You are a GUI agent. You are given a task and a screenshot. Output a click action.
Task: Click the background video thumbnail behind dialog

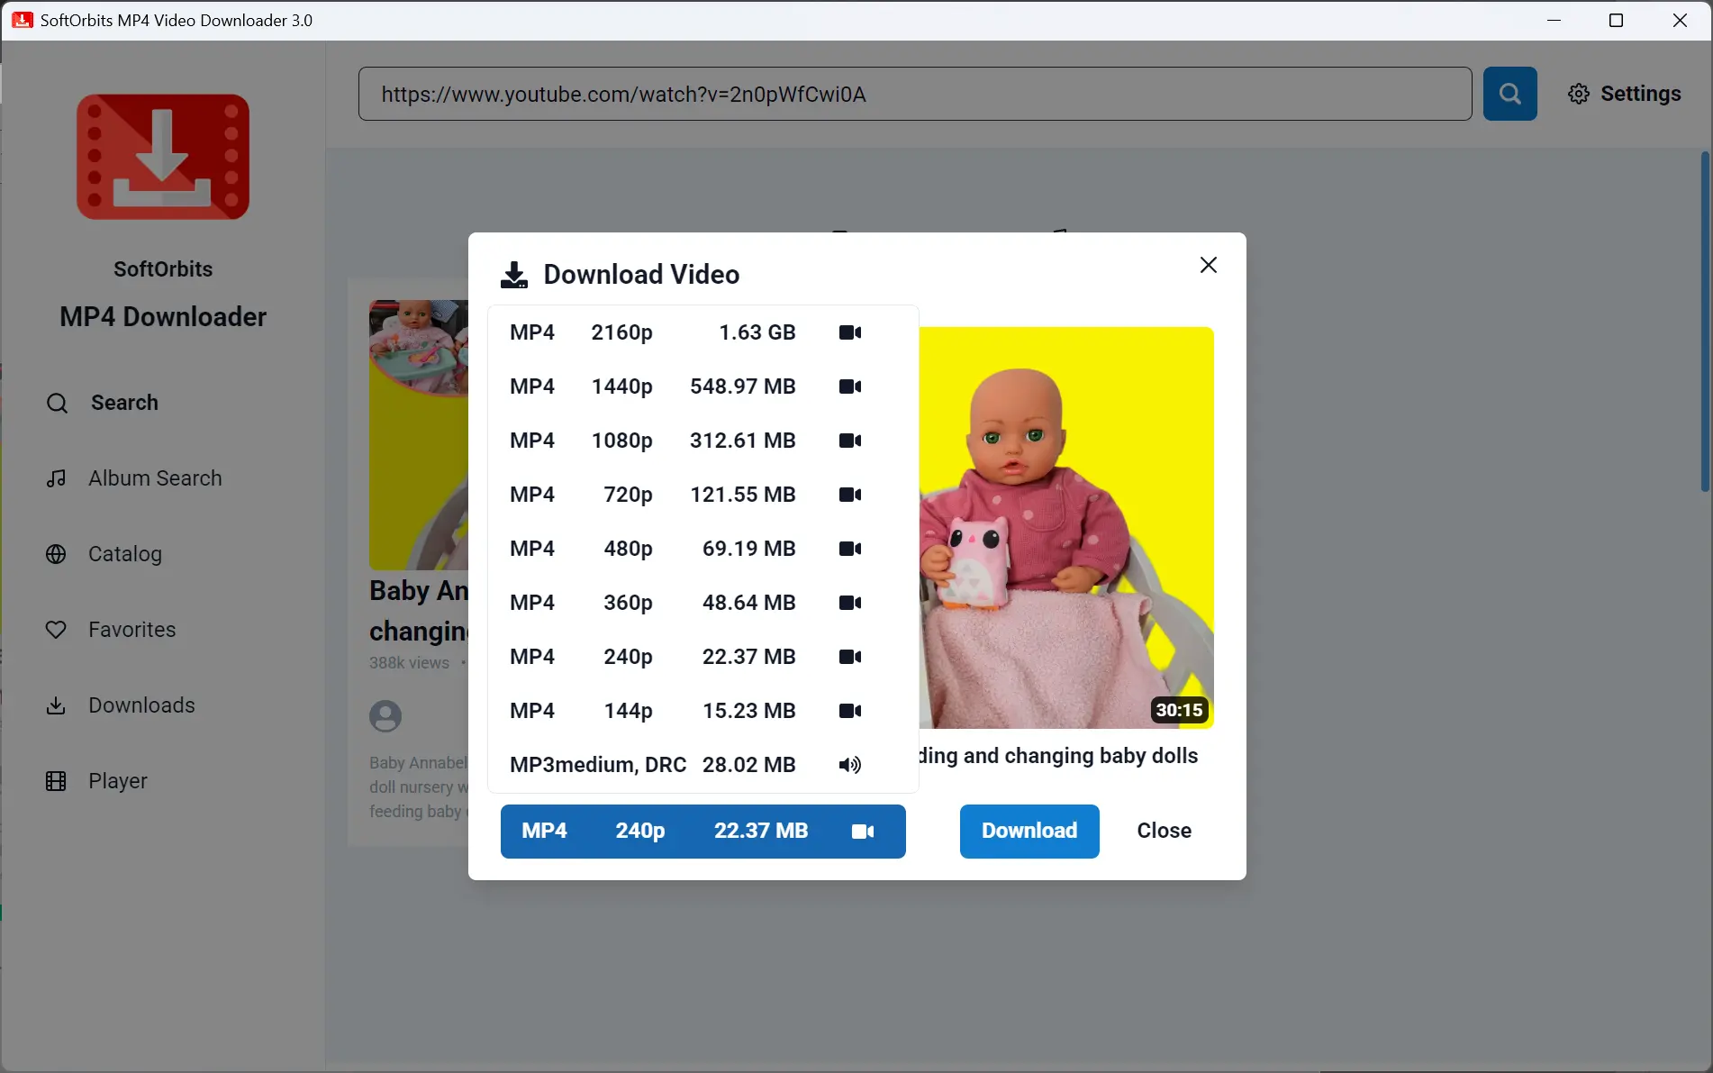coord(419,434)
